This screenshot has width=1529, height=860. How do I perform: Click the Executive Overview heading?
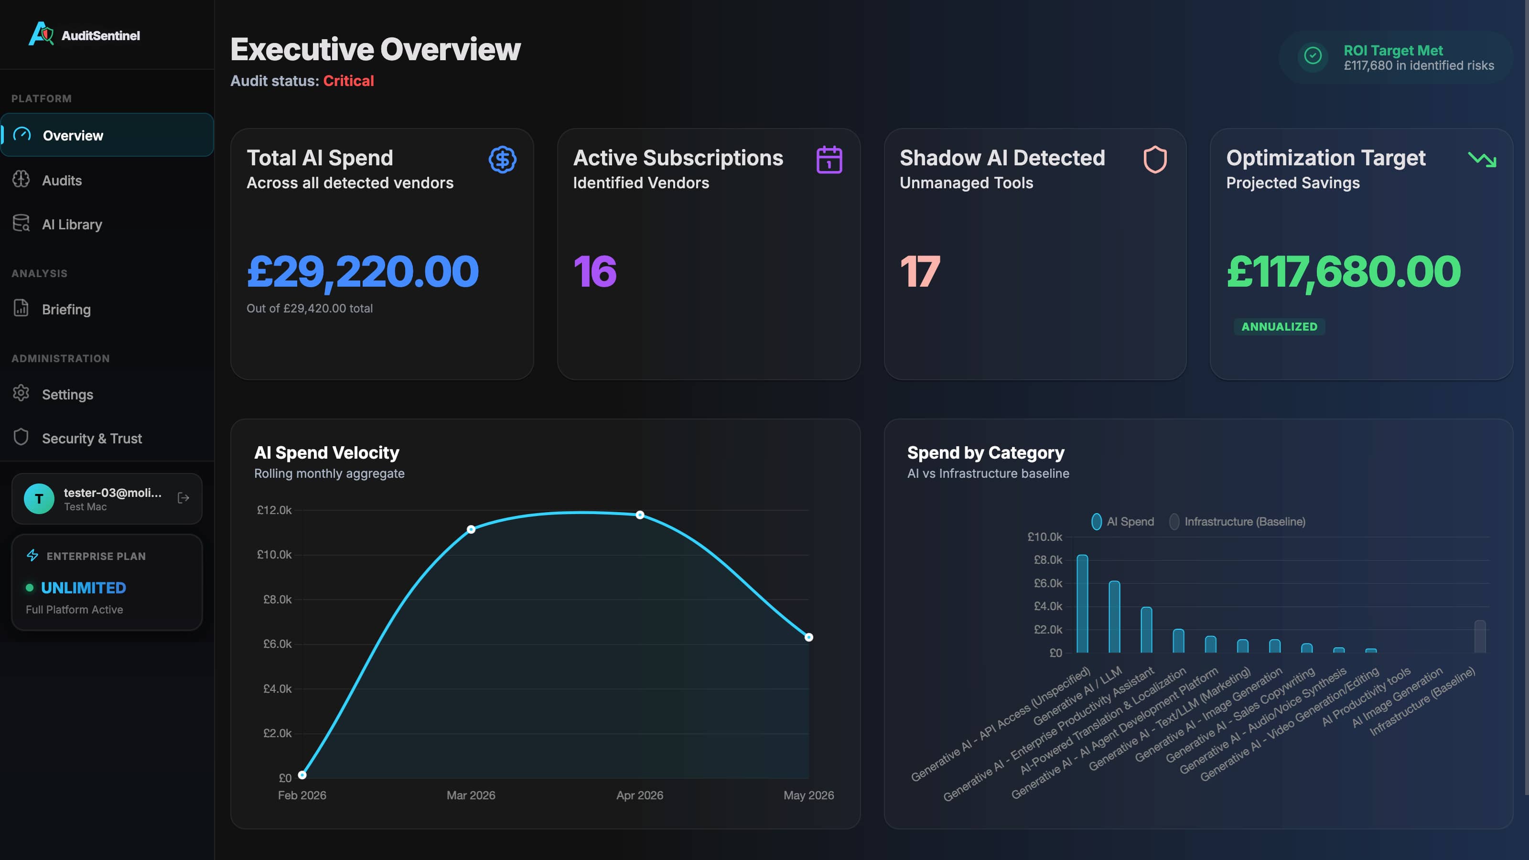click(x=375, y=49)
